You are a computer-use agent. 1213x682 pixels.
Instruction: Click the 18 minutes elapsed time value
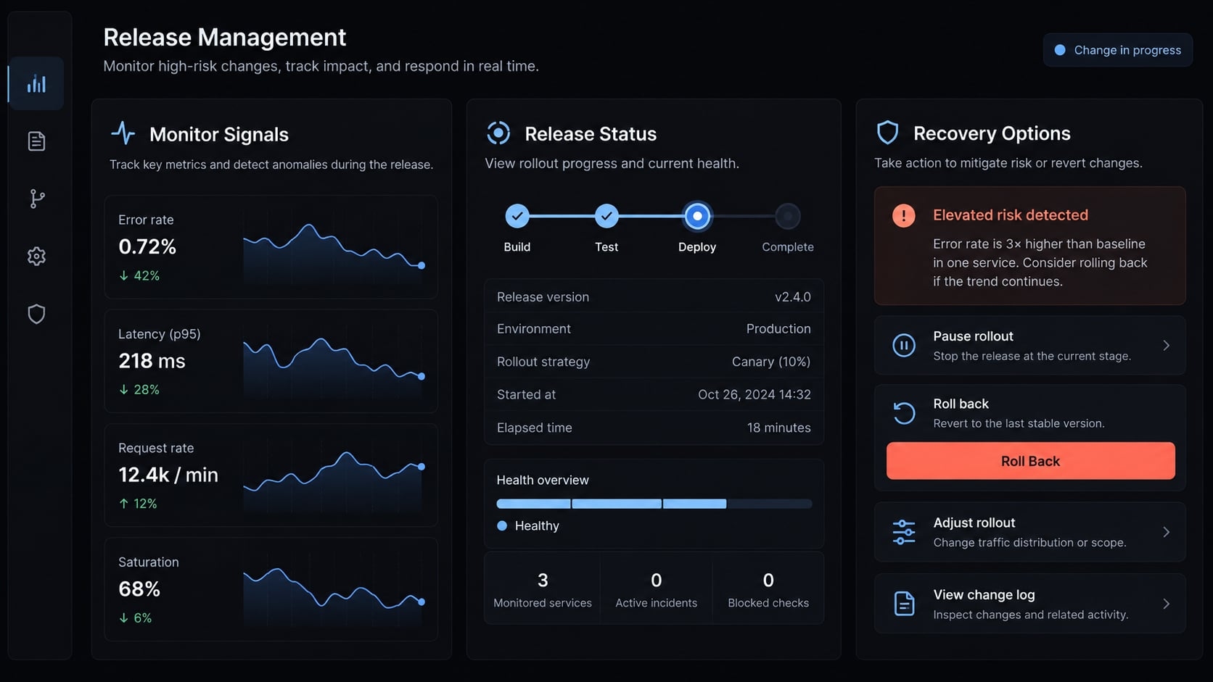(778, 428)
